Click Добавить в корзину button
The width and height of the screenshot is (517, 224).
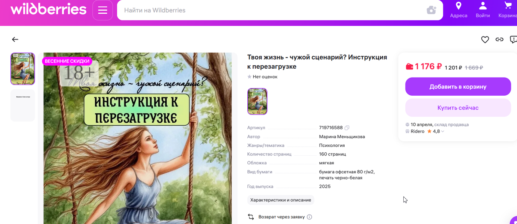[458, 87]
